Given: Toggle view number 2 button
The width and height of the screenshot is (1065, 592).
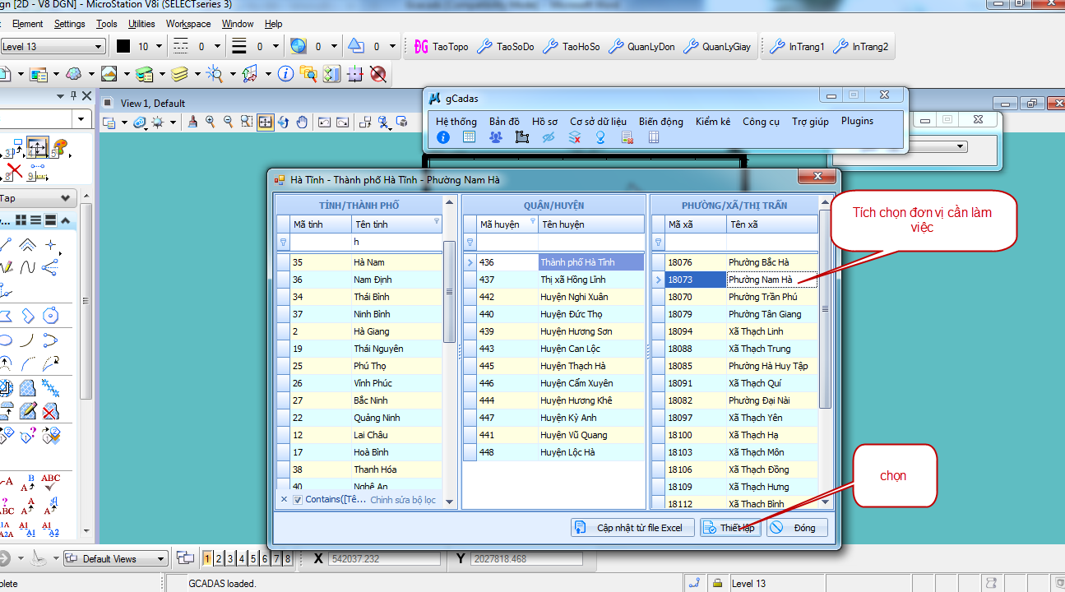Looking at the screenshot, I should (x=219, y=559).
